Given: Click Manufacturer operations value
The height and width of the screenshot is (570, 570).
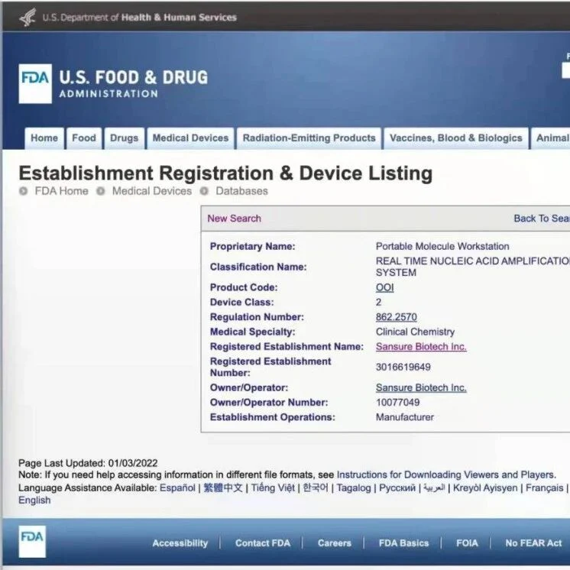Looking at the screenshot, I should 405,417.
